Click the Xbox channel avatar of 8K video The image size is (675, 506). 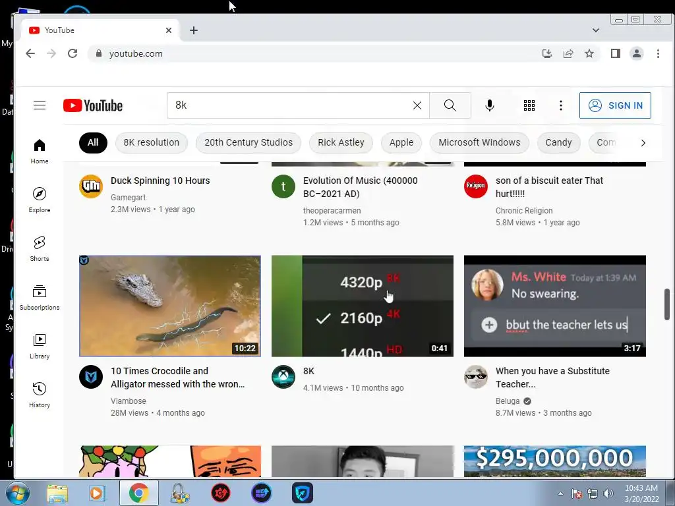tap(283, 376)
